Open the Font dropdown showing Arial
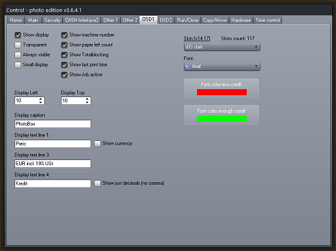The height and width of the screenshot is (251, 336). [x=222, y=66]
